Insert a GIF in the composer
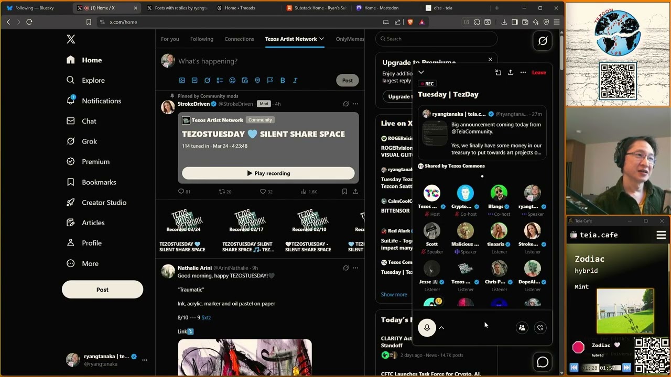Screen dimensions: 671x377 (x=194, y=80)
